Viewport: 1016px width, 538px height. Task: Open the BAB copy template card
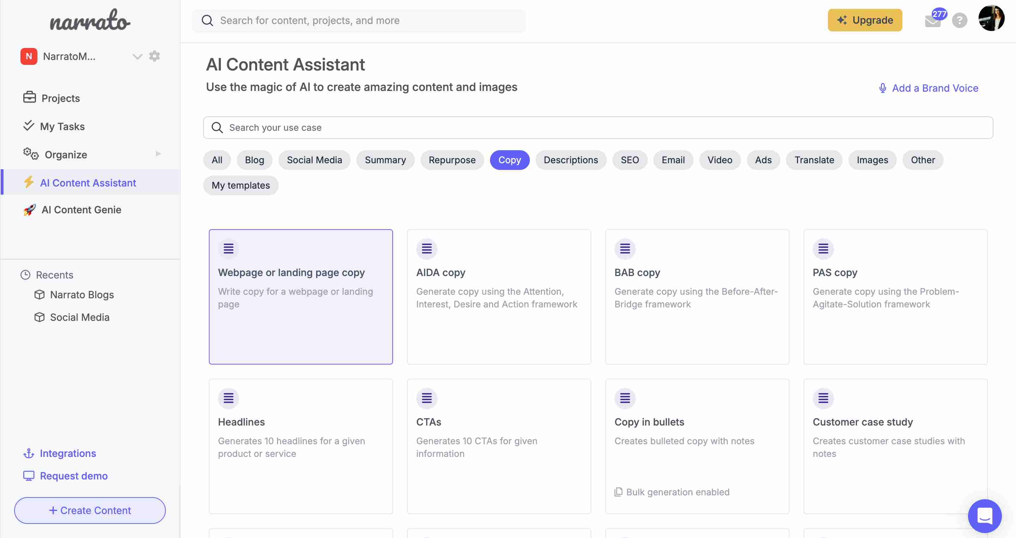pyautogui.click(x=697, y=297)
